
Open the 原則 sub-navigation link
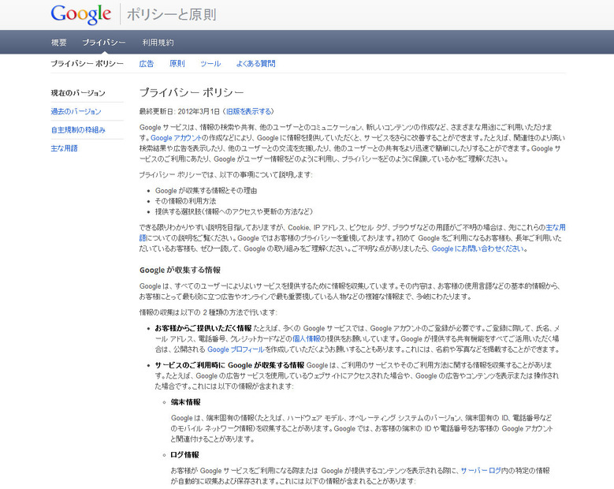click(177, 63)
